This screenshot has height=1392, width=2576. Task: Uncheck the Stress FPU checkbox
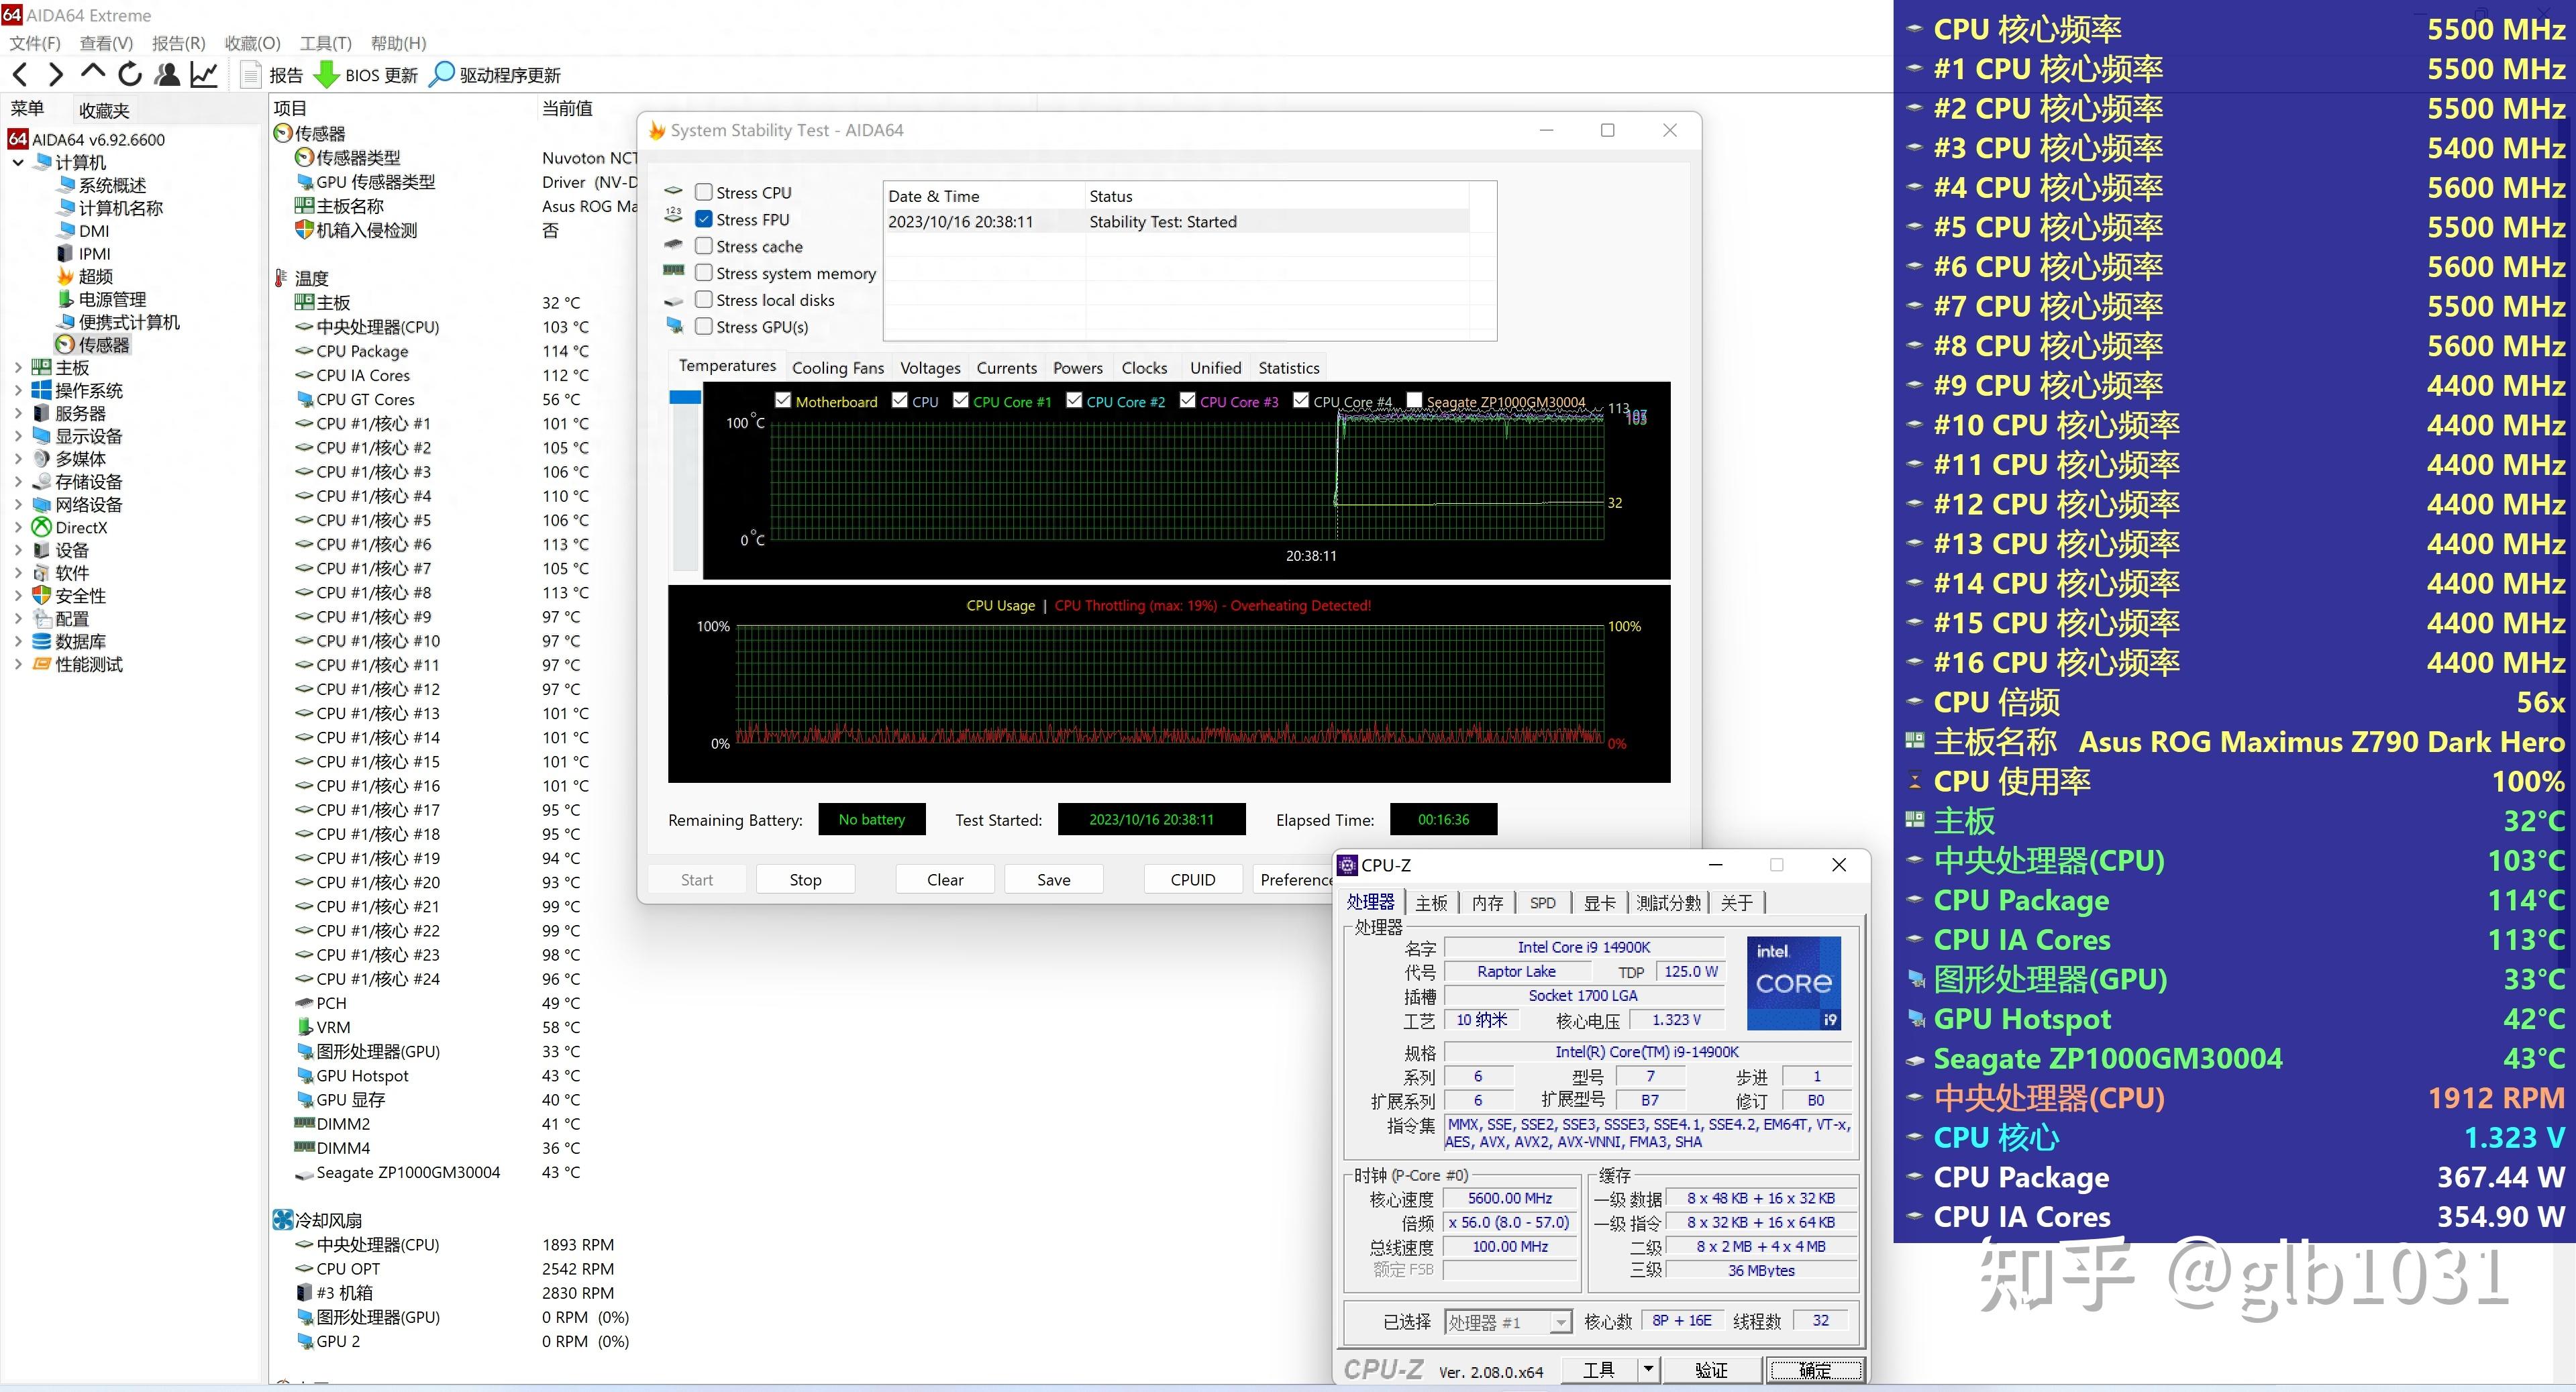click(704, 219)
